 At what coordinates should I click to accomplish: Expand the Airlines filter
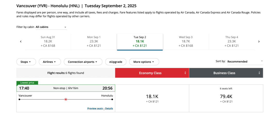tap(49, 62)
